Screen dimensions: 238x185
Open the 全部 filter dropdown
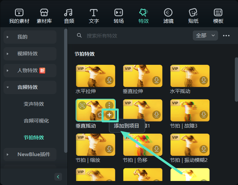(205, 36)
